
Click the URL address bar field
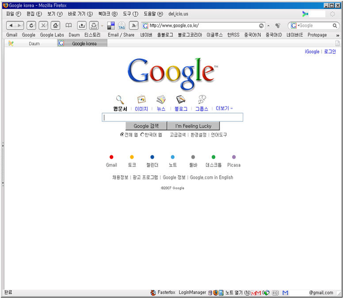click(x=203, y=26)
